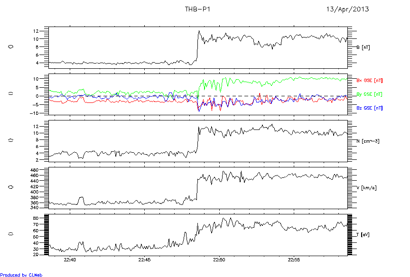Click the 22:55 time tick label
This screenshot has width=410, height=277.
(x=294, y=260)
